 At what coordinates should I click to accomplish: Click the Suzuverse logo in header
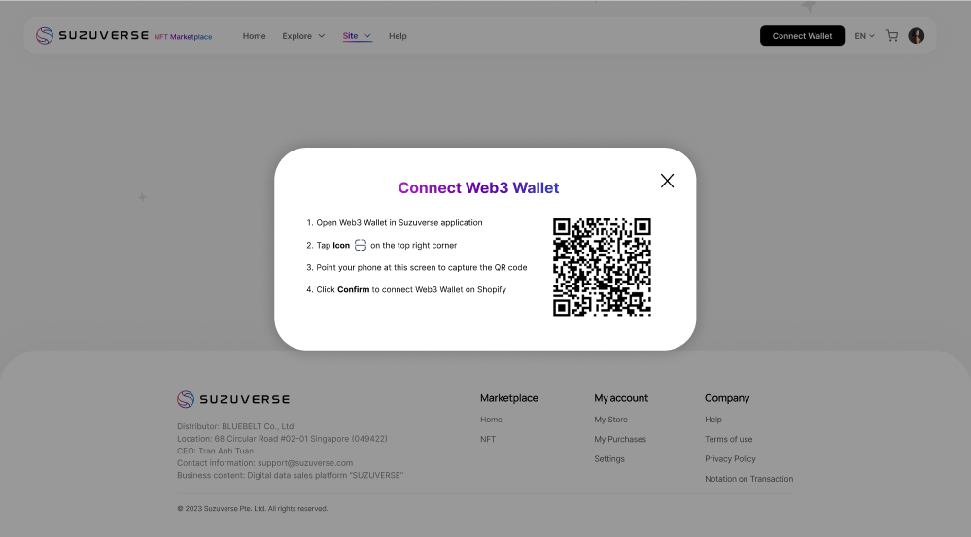123,36
